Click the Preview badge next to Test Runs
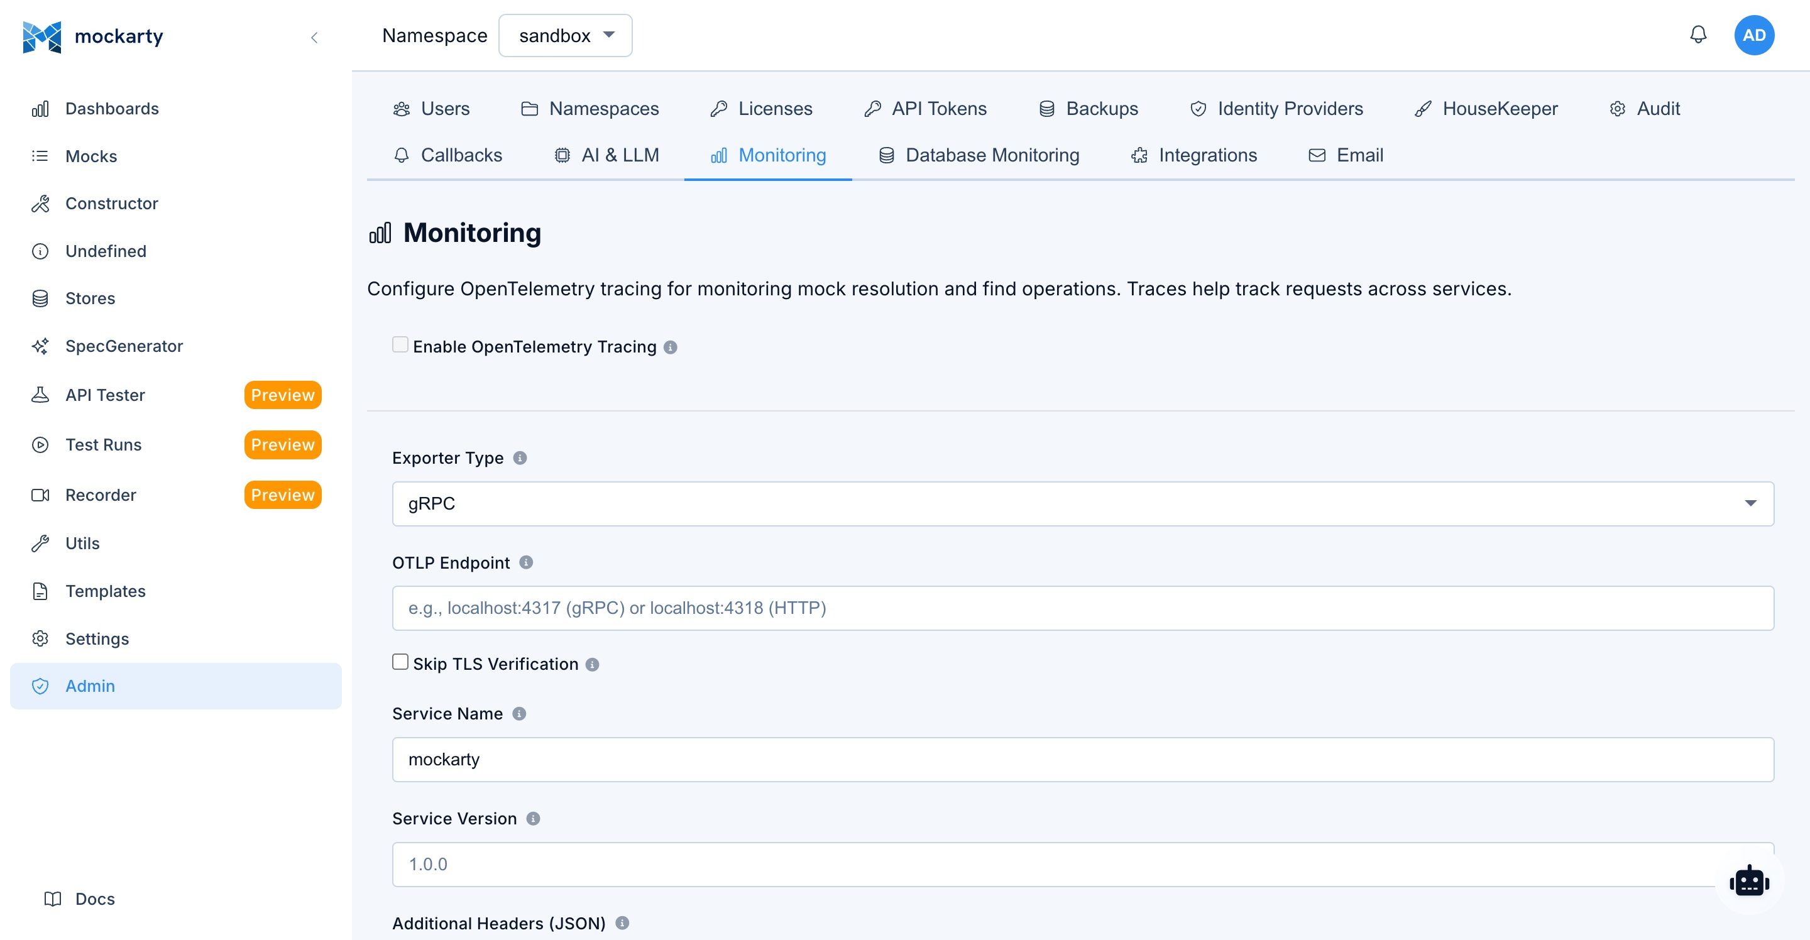 tap(282, 445)
